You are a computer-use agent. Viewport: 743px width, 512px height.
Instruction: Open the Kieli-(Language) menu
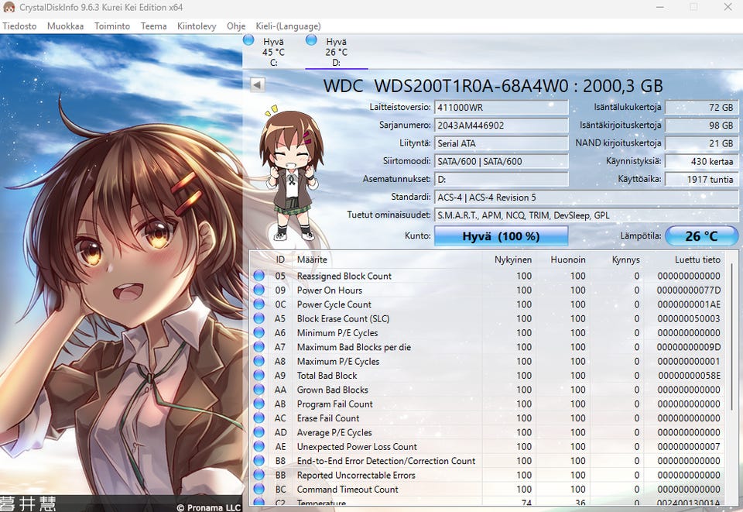tap(289, 26)
